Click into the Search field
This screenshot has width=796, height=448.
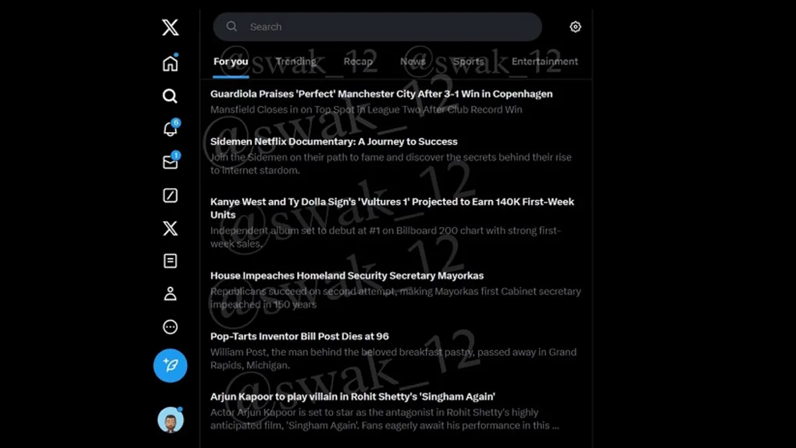(377, 27)
